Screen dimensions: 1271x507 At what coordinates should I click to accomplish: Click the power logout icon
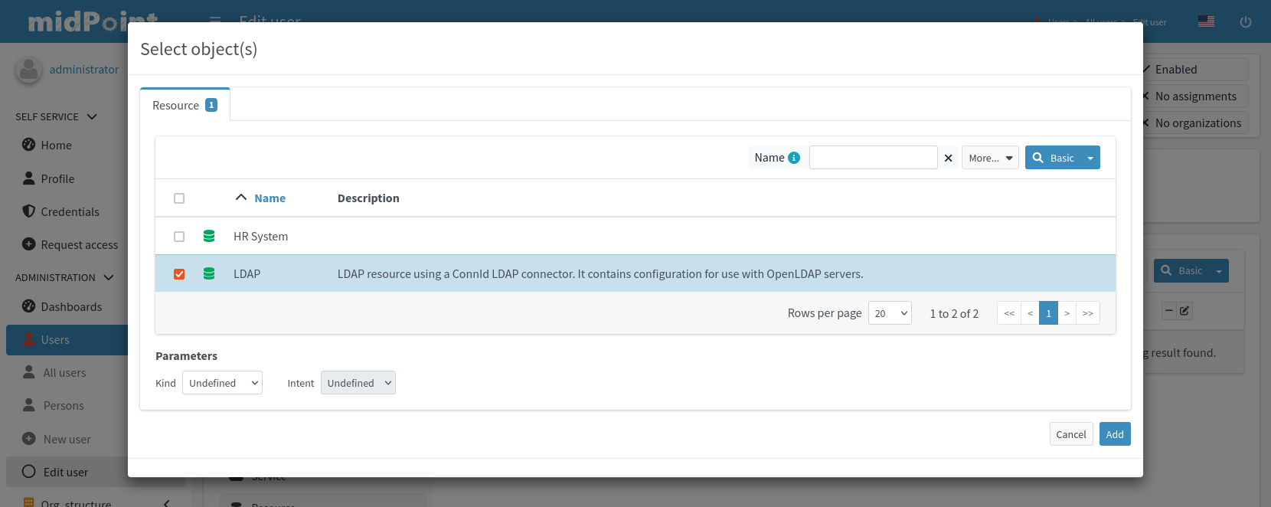pyautogui.click(x=1246, y=21)
